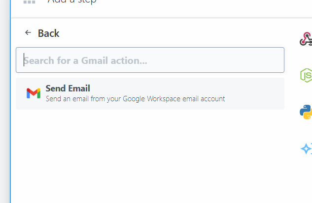Select the Webhook integration icon

306,39
